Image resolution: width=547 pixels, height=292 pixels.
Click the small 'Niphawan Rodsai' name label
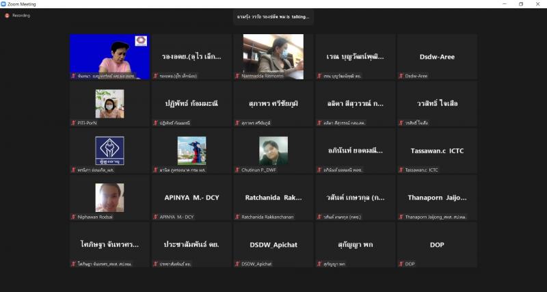(x=95, y=217)
